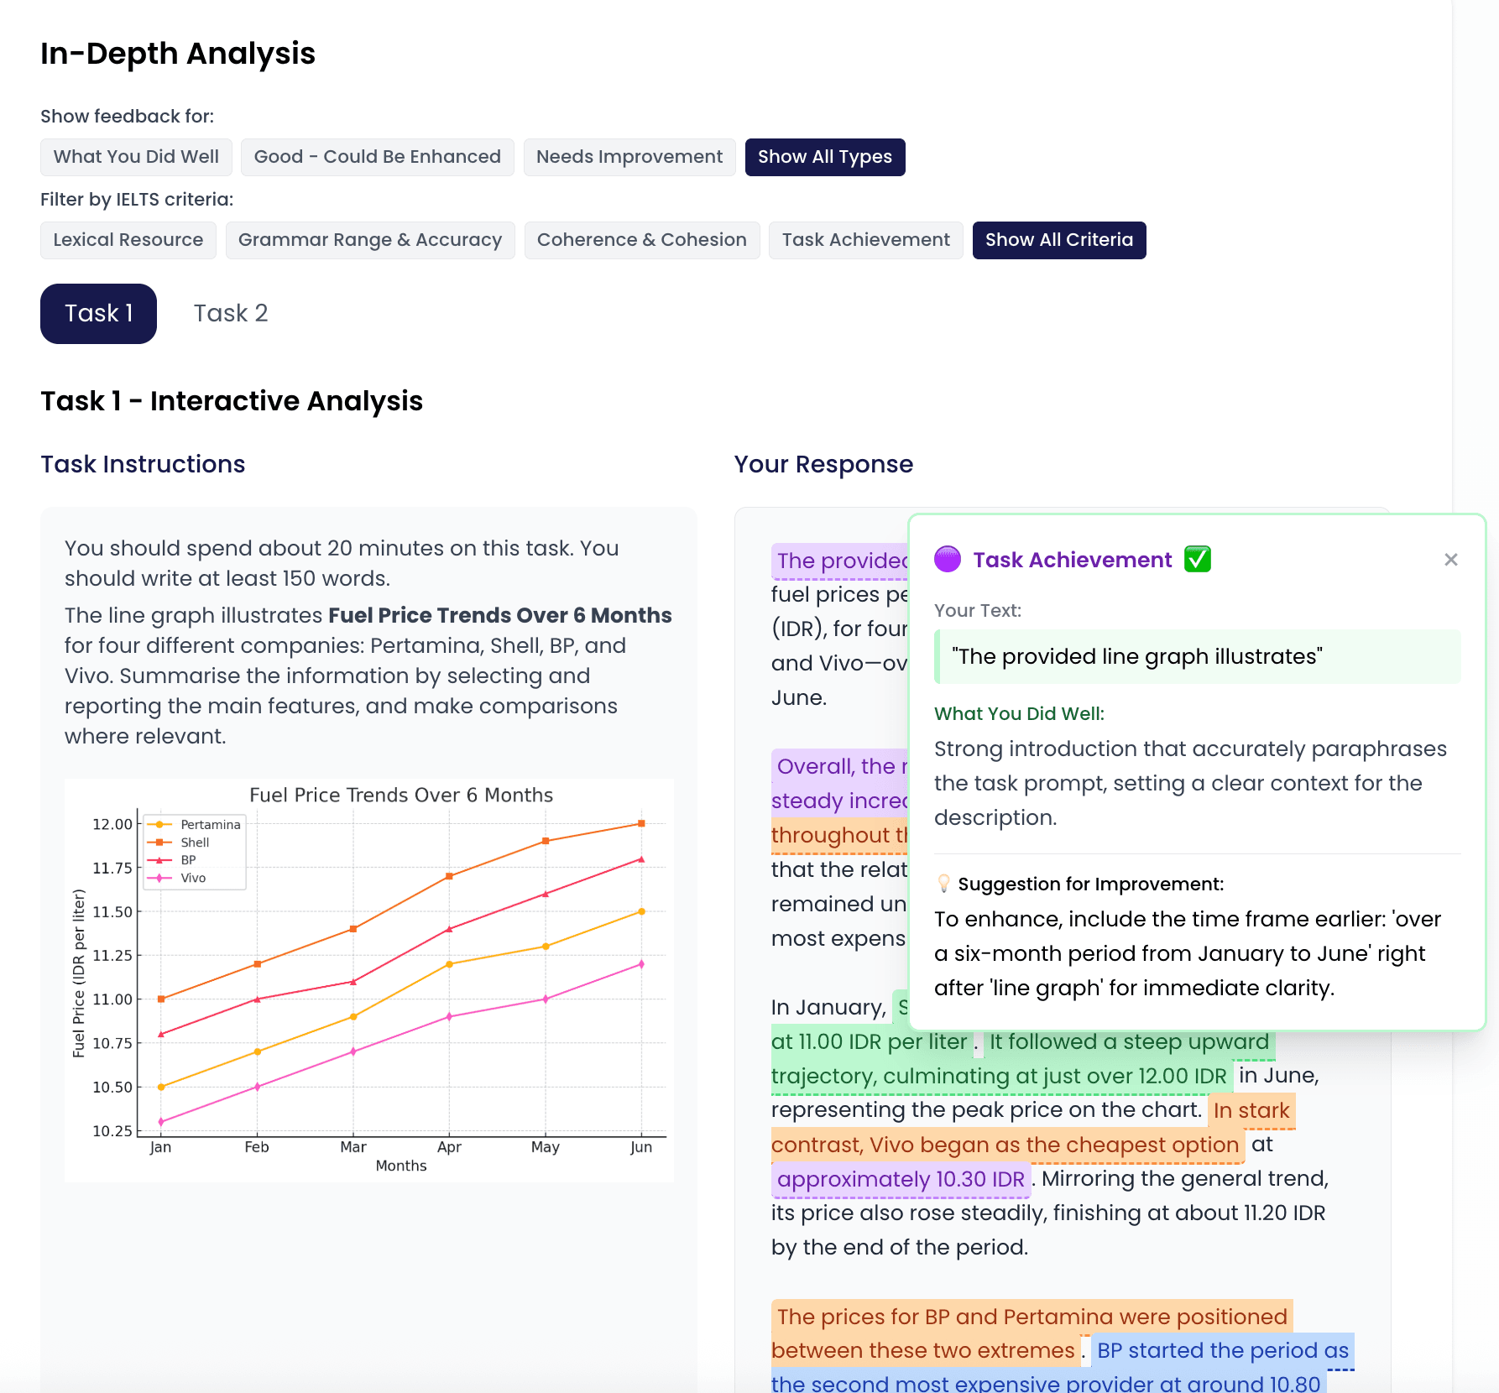
Task: Open feedback for 'BP started the period as'
Action: point(1222,1350)
